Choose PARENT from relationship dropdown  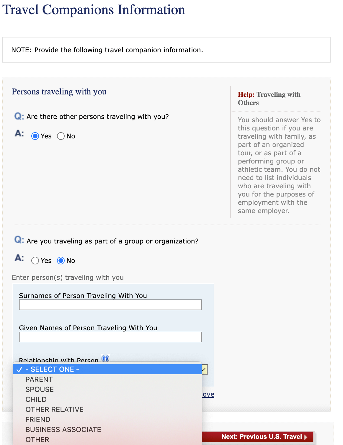pos(39,379)
